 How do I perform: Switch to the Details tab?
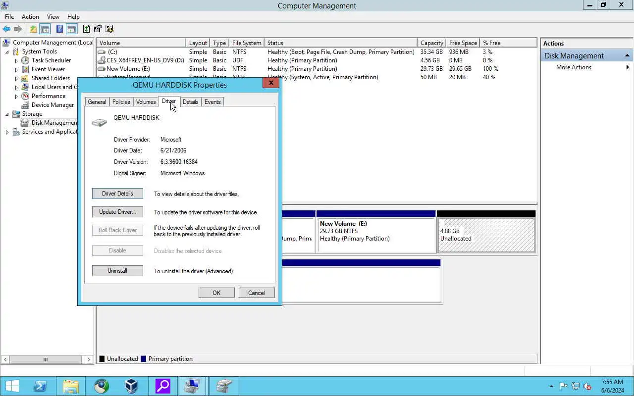pos(190,101)
